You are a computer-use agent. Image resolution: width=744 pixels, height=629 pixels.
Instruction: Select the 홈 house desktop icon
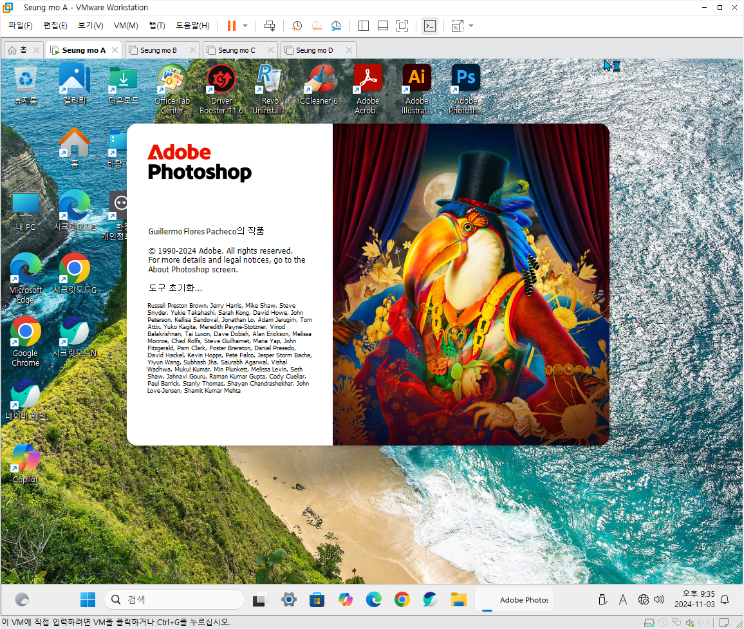click(75, 148)
